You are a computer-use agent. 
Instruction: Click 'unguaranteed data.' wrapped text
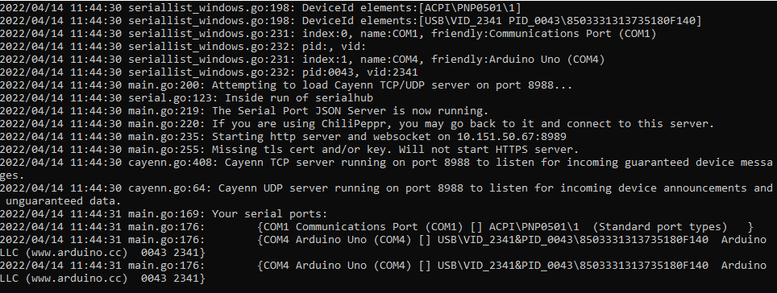[x=64, y=201]
